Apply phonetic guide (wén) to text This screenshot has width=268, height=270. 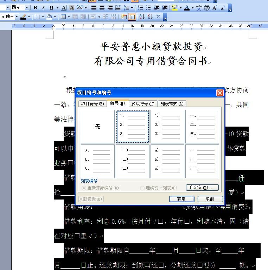[199, 8]
